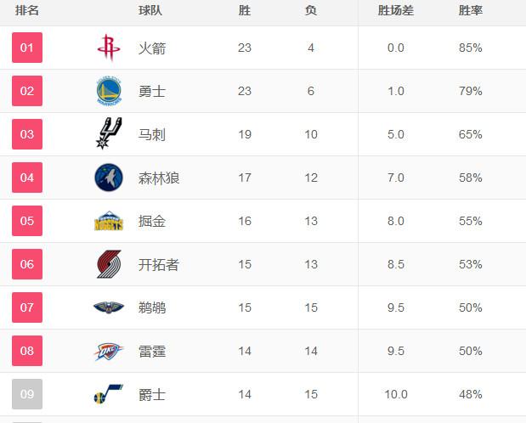This screenshot has height=423, width=526.
Task: Click the 排名 column header
Action: [27, 10]
